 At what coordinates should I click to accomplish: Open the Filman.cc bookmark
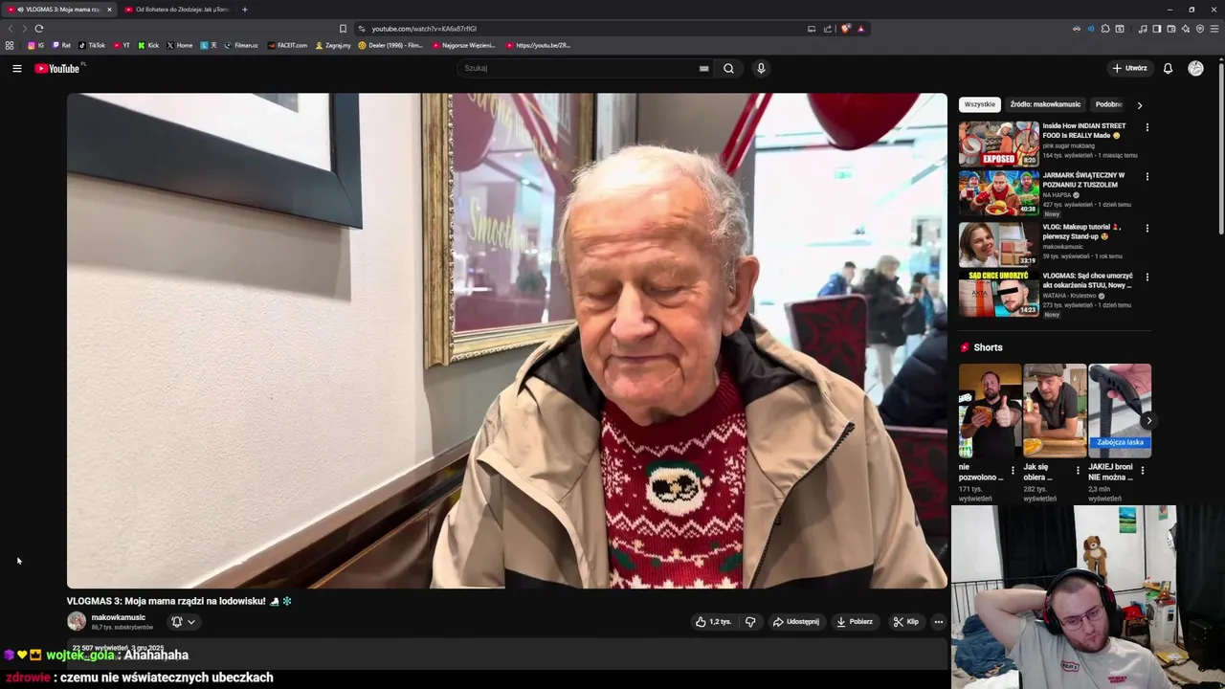241,45
